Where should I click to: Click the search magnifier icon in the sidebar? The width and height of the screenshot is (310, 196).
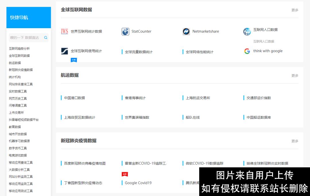pos(46,38)
